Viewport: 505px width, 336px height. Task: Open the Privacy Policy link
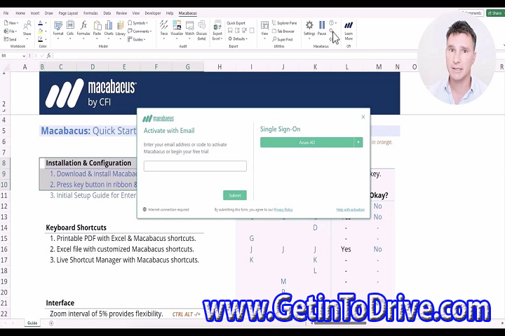pos(283,209)
